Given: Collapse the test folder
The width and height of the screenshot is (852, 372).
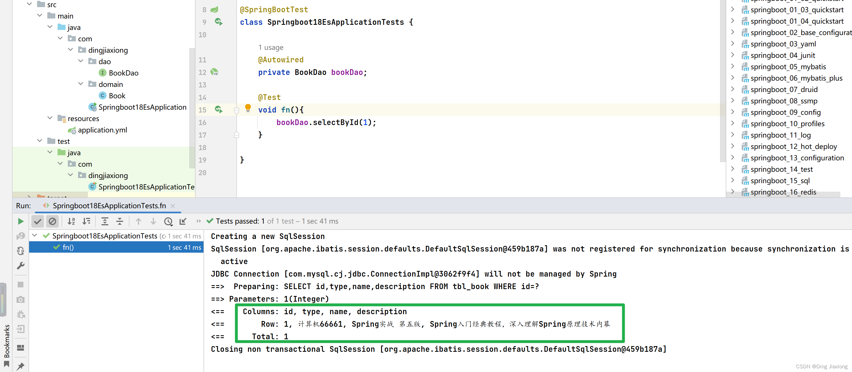Looking at the screenshot, I should 40,141.
